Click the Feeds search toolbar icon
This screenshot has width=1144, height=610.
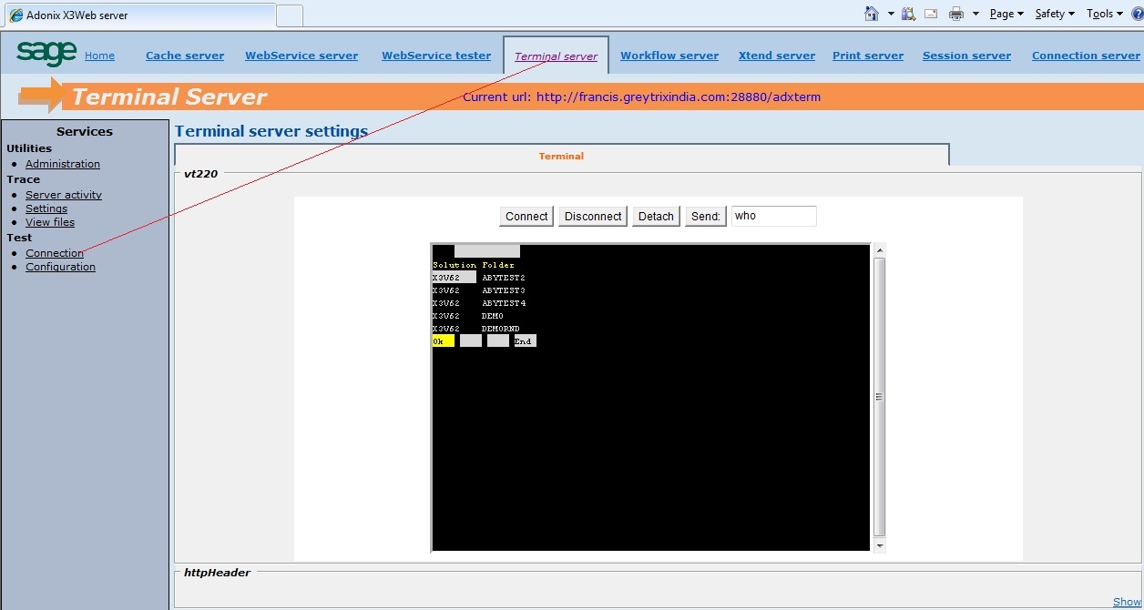point(908,13)
